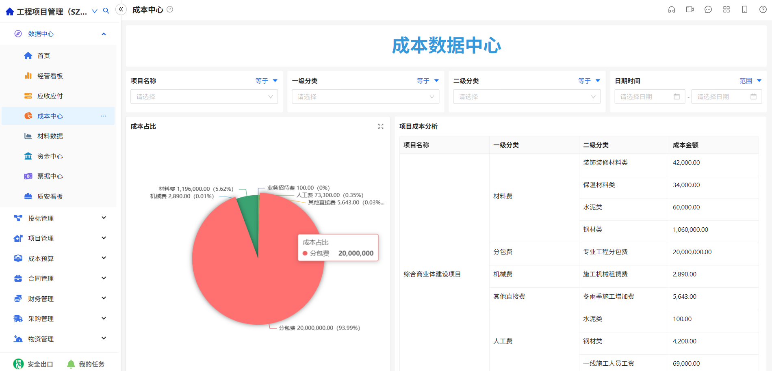Open 二级分类 请选择 combo box
Screen dimensions: 772x371
tap(527, 97)
